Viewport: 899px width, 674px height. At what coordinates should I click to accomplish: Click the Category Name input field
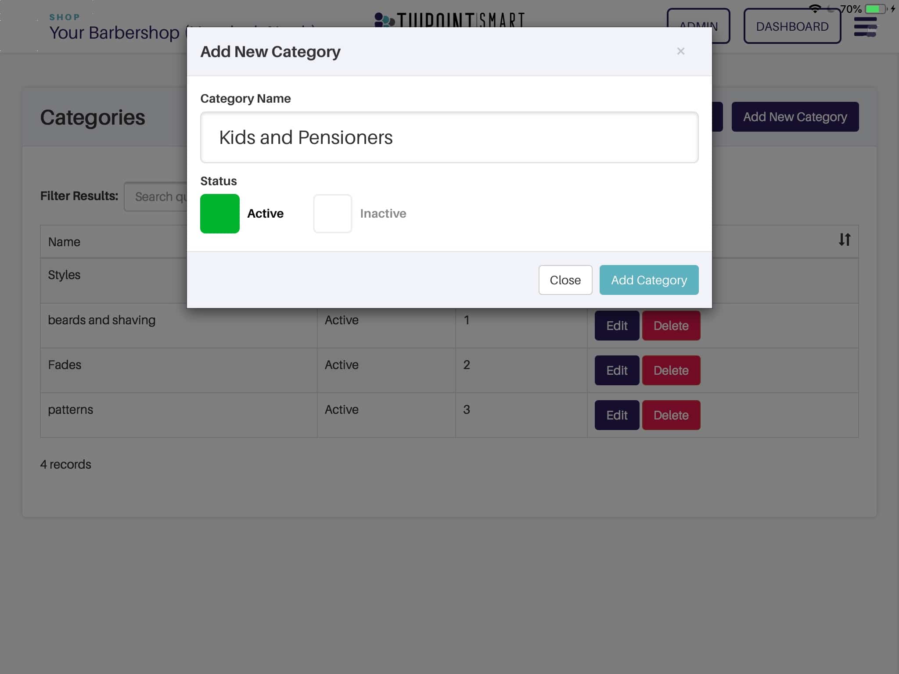tap(449, 137)
